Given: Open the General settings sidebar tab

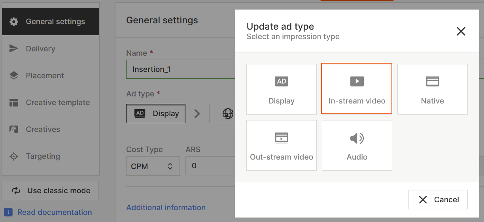Looking at the screenshot, I should pyautogui.click(x=51, y=22).
